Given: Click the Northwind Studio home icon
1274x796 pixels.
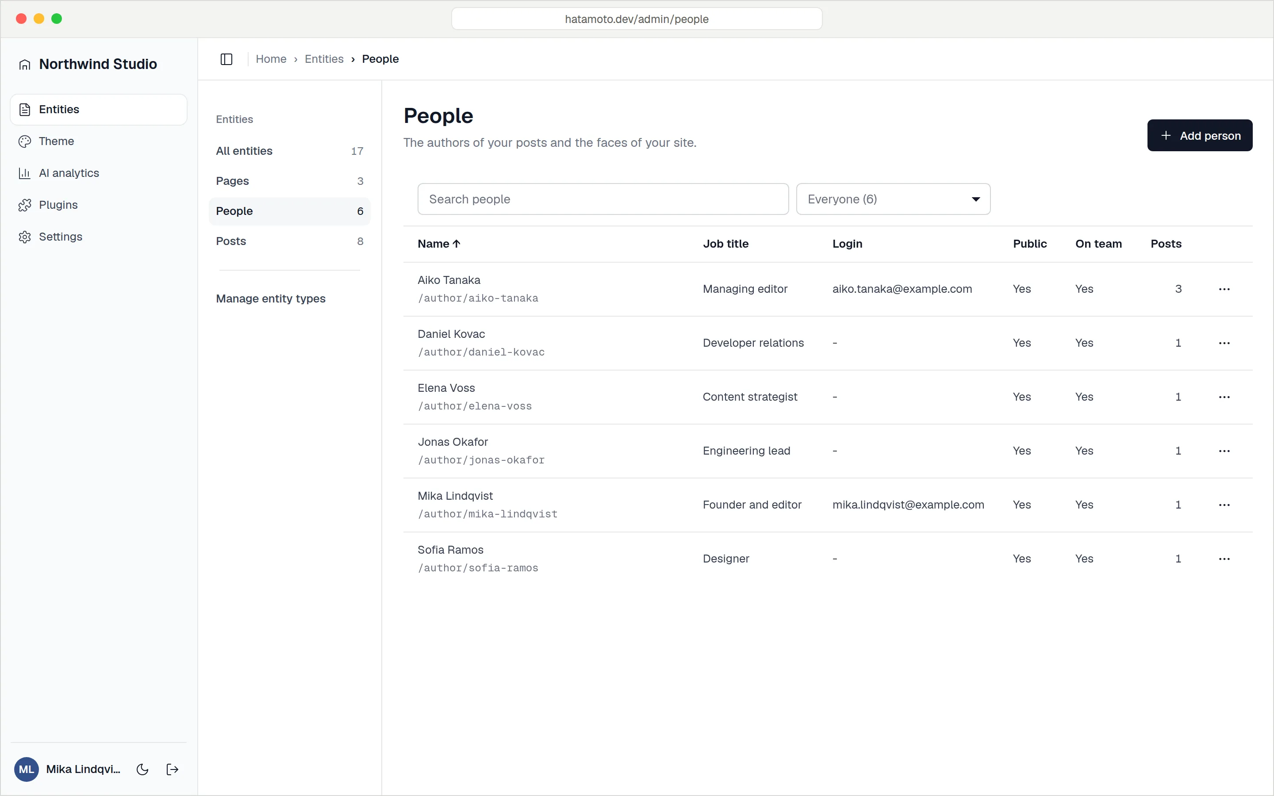Looking at the screenshot, I should [x=25, y=64].
